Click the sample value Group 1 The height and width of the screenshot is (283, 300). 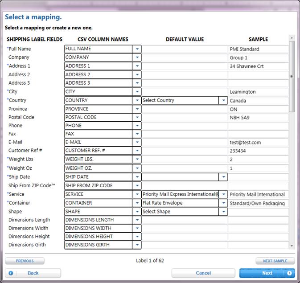(238, 58)
